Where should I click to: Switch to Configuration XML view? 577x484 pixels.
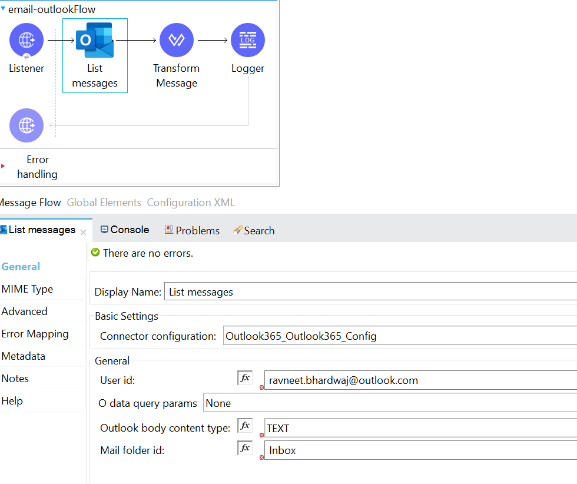(x=191, y=203)
